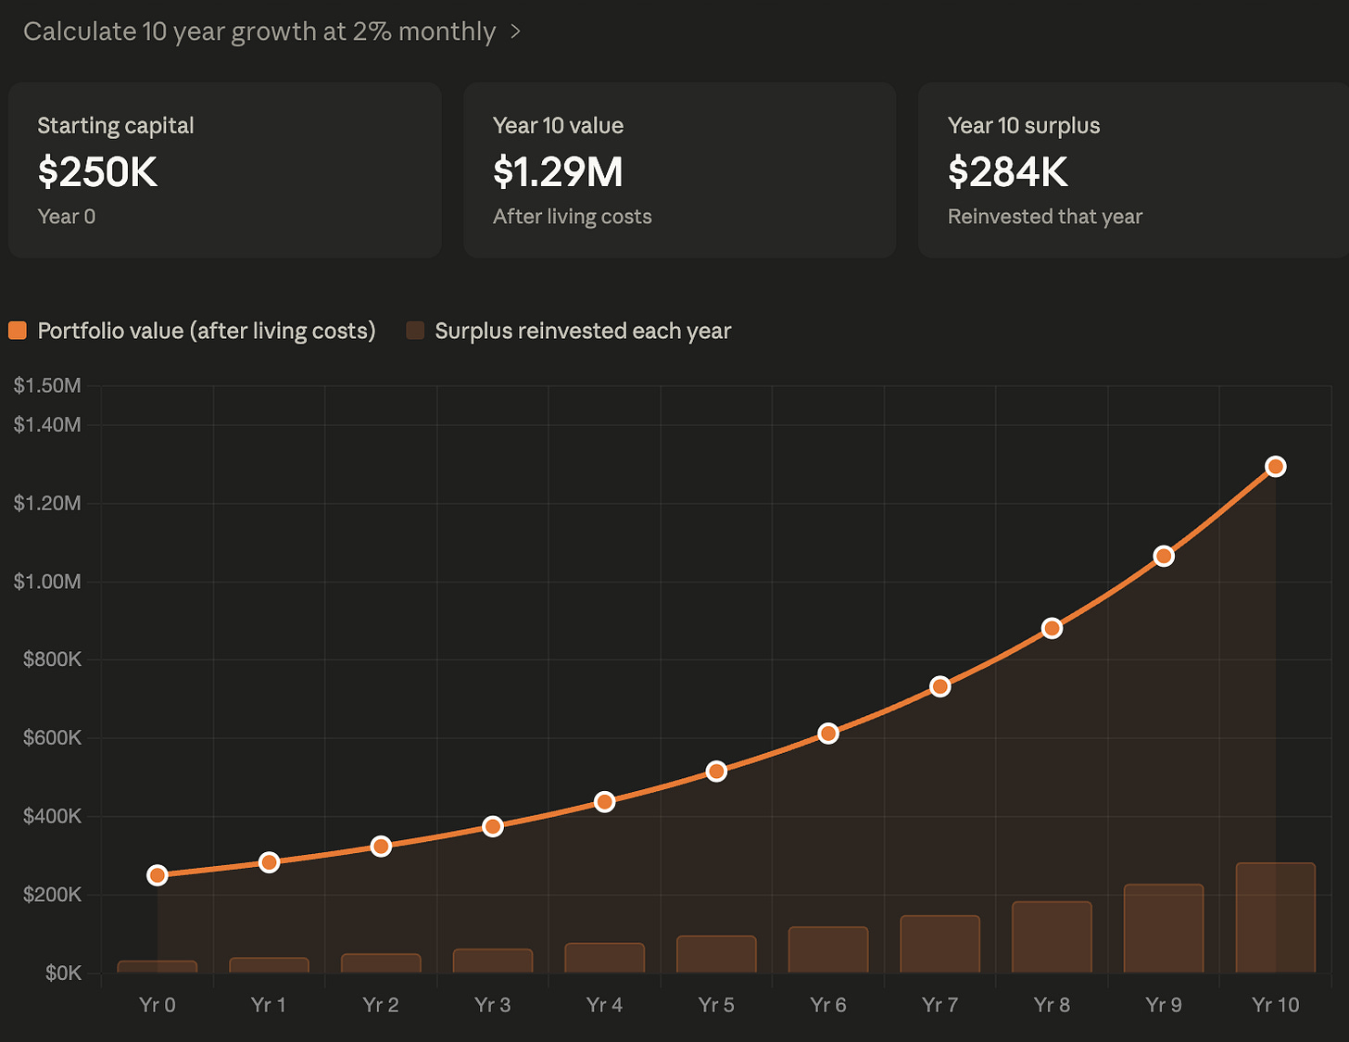This screenshot has height=1042, width=1349.
Task: Select the Year 10 value card
Action: pos(679,170)
